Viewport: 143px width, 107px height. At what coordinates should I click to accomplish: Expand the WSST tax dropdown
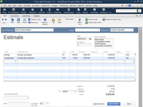pyautogui.click(x=75, y=91)
